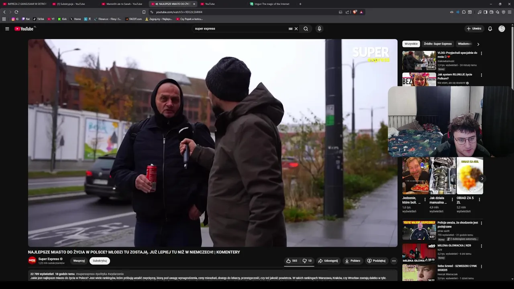Open the YouTube hamburger guide menu
514x289 pixels.
pos(7,28)
